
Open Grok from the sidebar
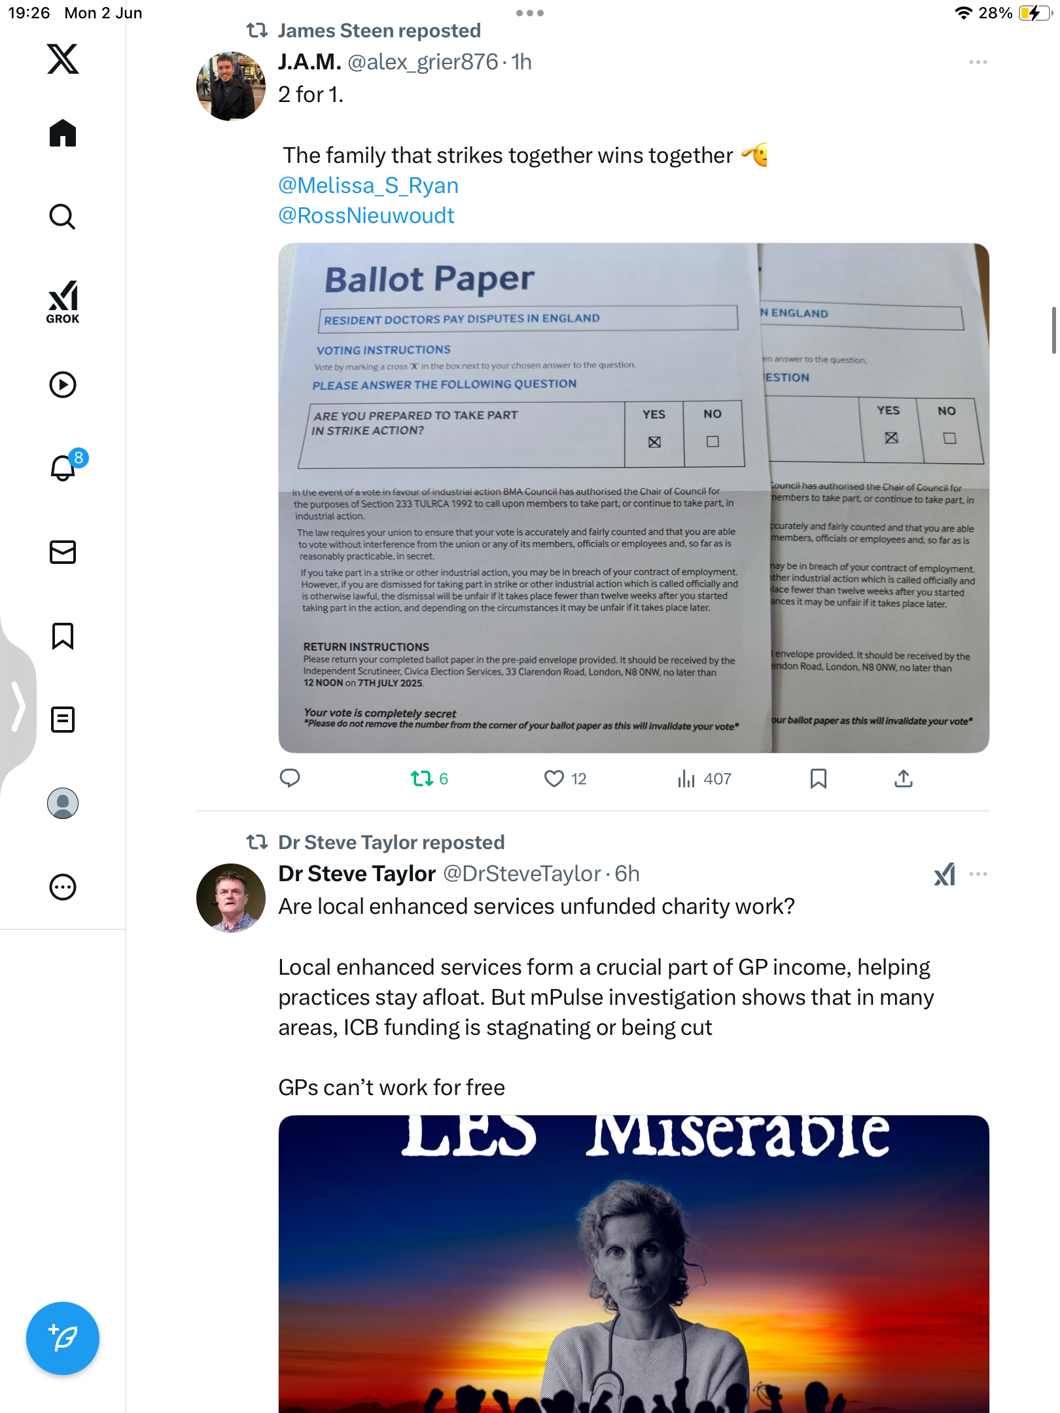tap(63, 302)
